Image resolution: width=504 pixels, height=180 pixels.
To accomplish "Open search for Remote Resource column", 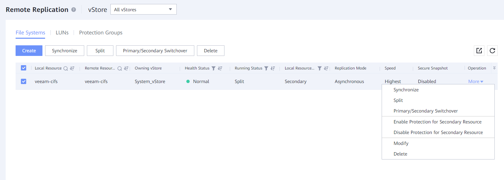I will (120, 68).
